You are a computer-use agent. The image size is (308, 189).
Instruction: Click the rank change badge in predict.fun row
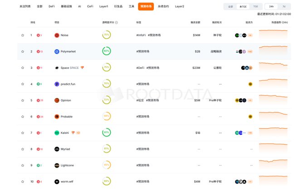39,84
